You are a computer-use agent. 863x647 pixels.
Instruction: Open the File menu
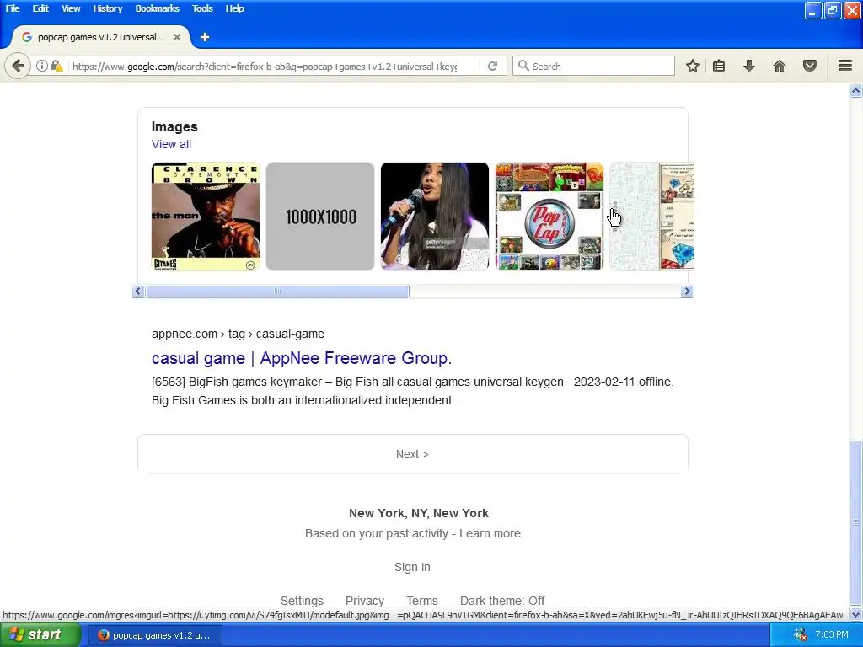pos(13,8)
